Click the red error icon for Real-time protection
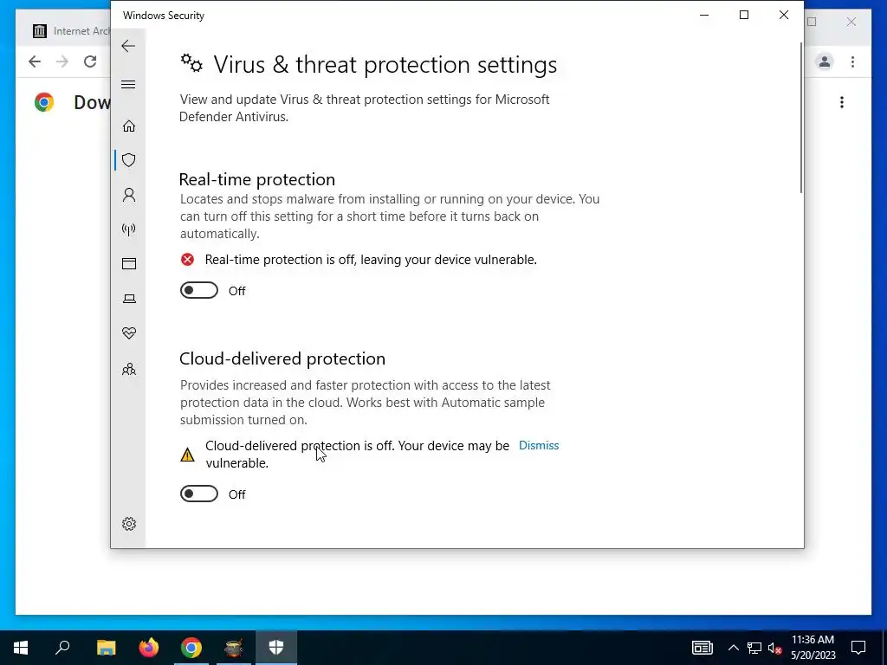Viewport: 887px width, 665px height. coord(187,260)
